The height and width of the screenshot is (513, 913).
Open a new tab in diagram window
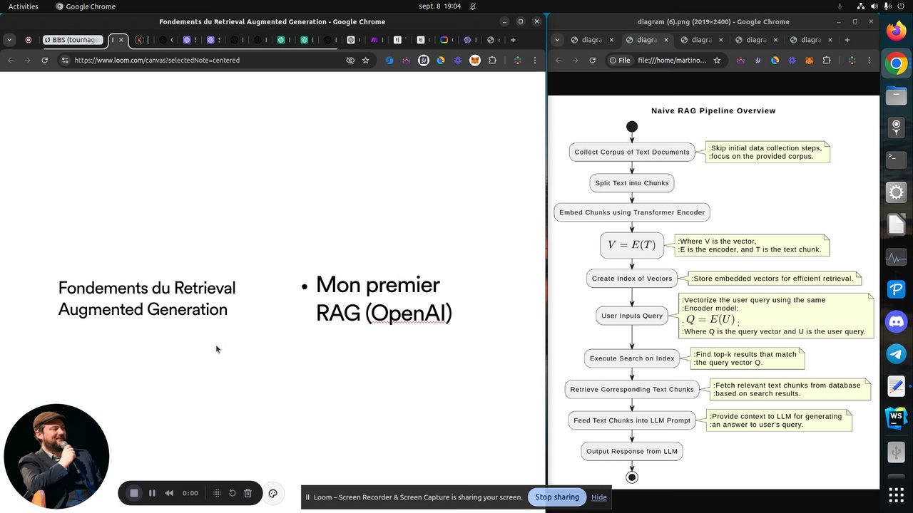tap(847, 40)
